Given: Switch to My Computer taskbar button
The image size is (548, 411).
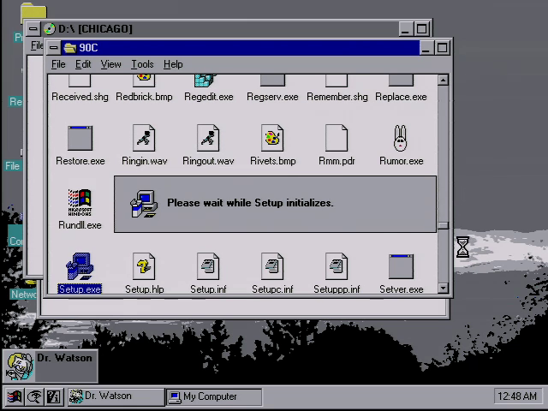Looking at the screenshot, I should tap(214, 396).
